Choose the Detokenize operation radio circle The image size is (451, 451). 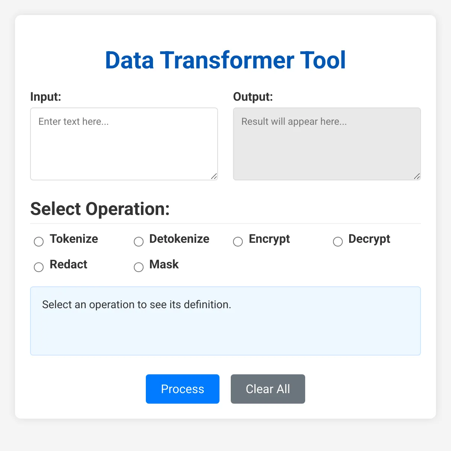[x=139, y=241]
